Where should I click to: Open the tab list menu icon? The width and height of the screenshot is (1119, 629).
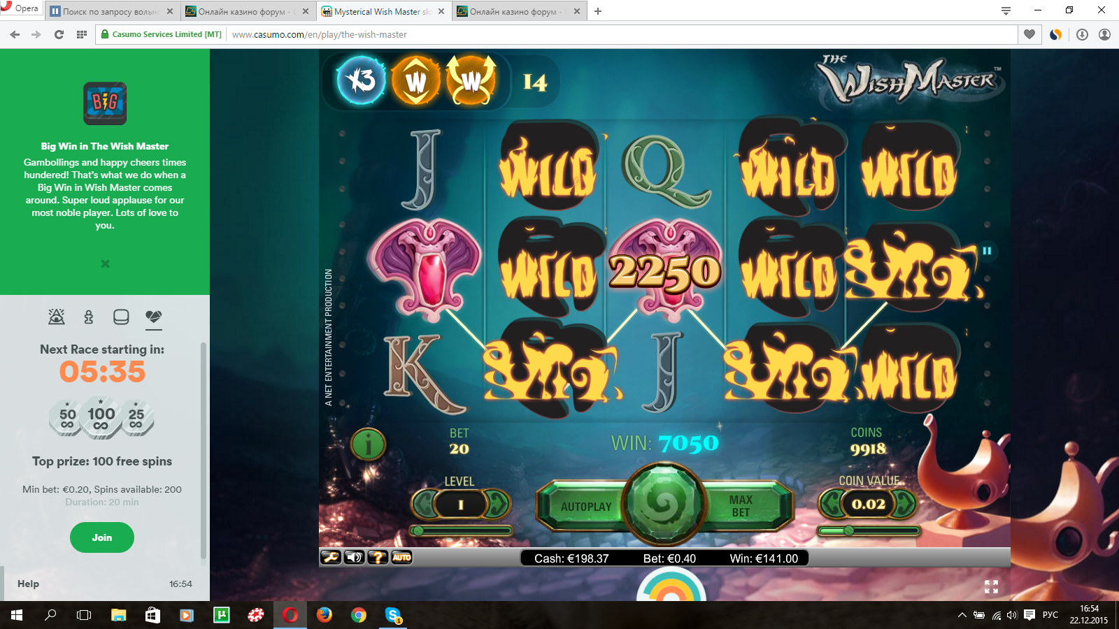coord(1006,10)
